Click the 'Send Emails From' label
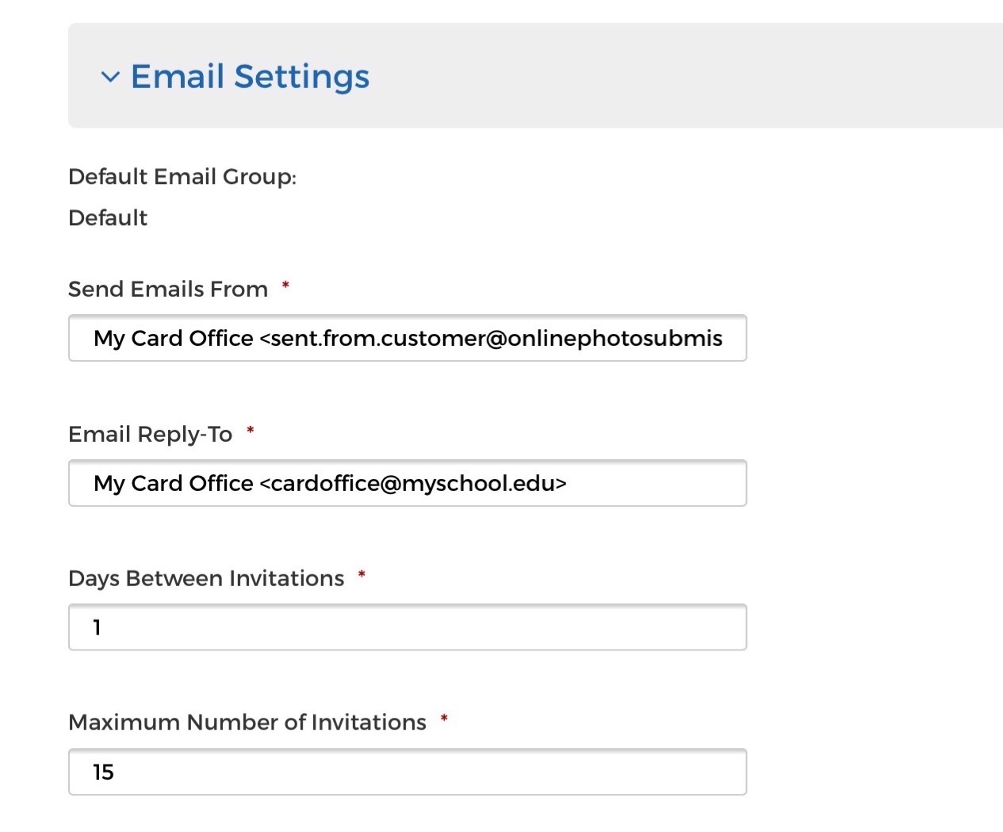Screen dimensions: 1003x832 click(x=168, y=289)
